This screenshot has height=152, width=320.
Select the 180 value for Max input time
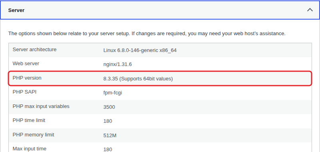(108, 150)
